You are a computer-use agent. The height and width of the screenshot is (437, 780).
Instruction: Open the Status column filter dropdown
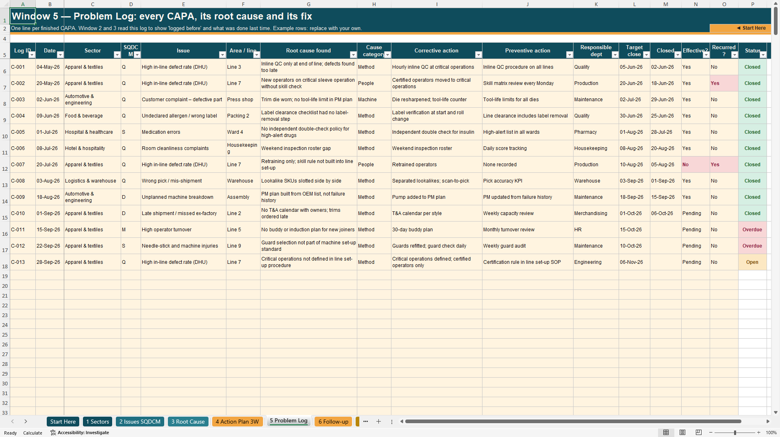click(763, 55)
